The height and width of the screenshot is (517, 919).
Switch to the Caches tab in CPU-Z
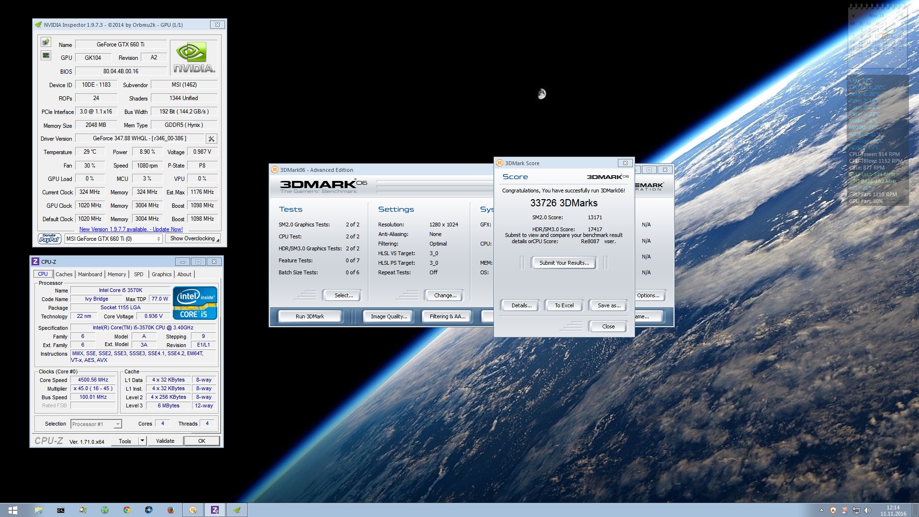pyautogui.click(x=64, y=274)
